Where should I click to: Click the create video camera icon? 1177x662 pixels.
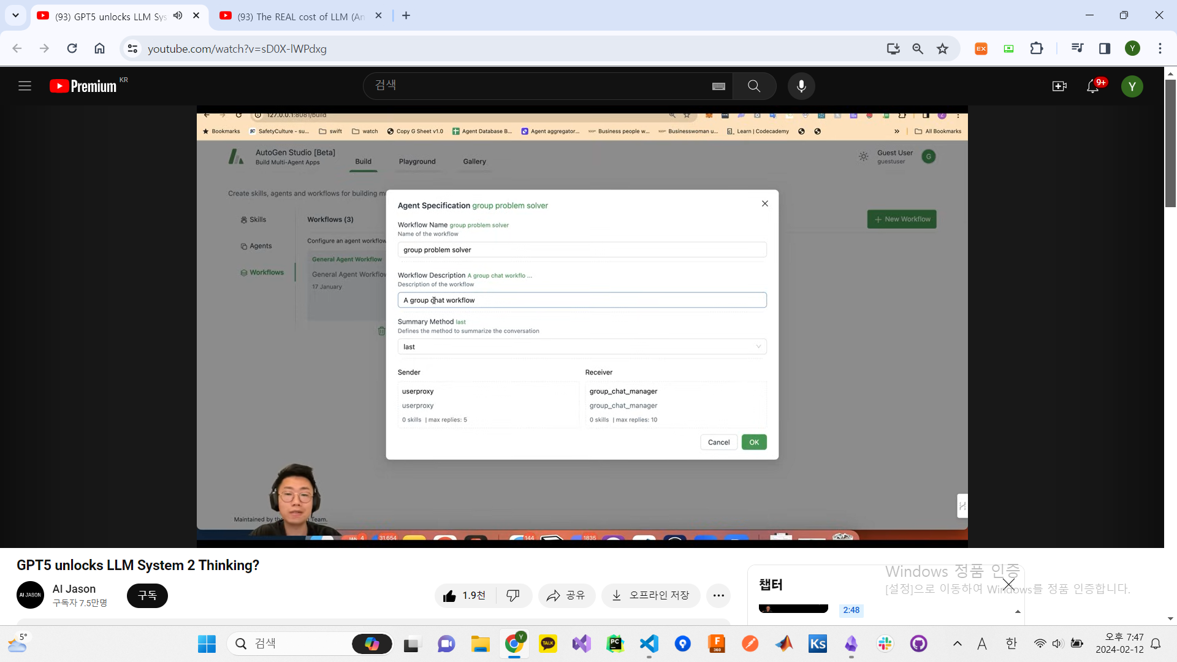click(x=1059, y=86)
